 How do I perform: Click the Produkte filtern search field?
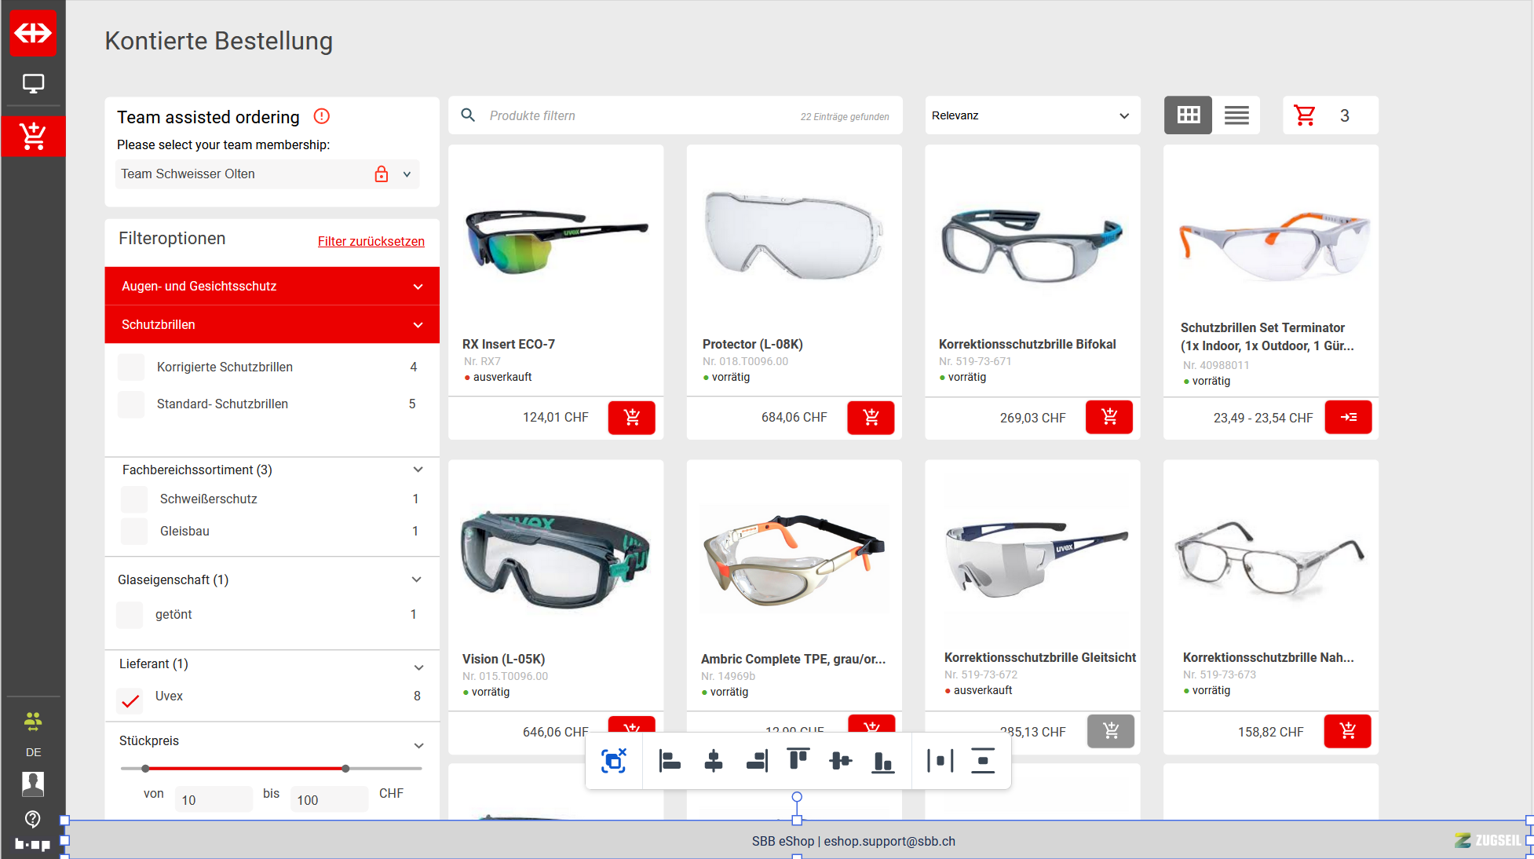[628, 115]
